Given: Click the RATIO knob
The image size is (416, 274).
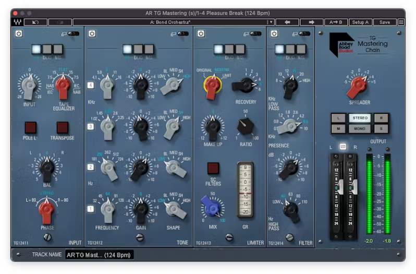Looking at the screenshot, I should (246, 126).
